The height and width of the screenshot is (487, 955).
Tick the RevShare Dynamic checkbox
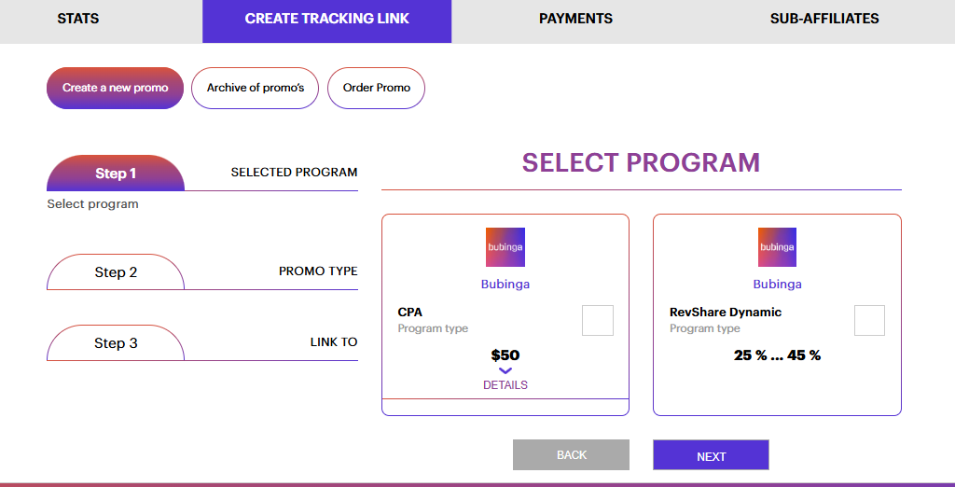click(869, 321)
